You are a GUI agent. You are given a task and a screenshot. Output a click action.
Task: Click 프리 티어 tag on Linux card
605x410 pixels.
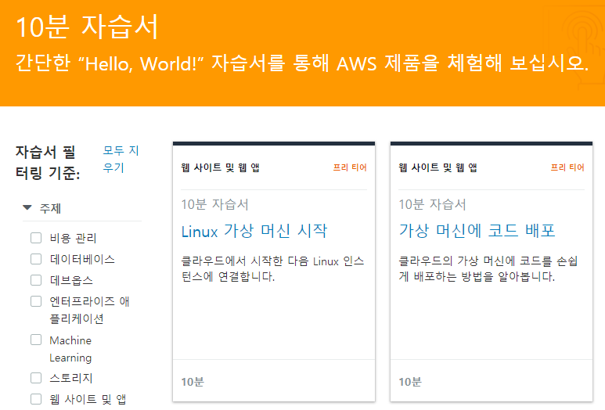pyautogui.click(x=350, y=167)
